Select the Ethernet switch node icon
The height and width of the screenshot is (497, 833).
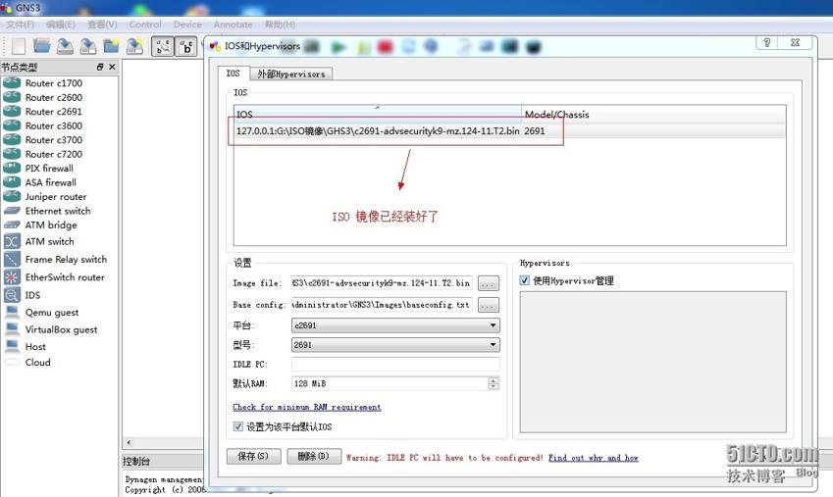click(12, 211)
